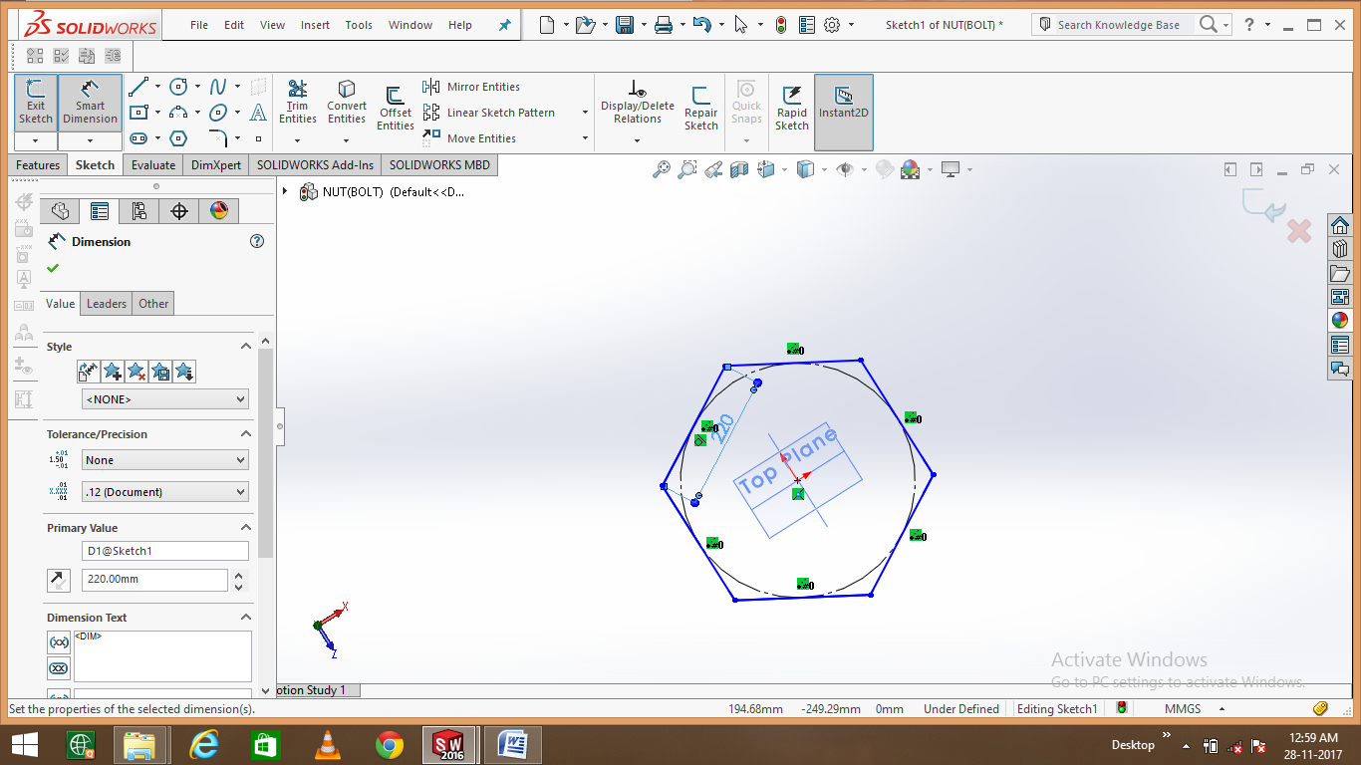Click the Trim Entities tool
Screen dimensions: 1361x765
(297, 100)
